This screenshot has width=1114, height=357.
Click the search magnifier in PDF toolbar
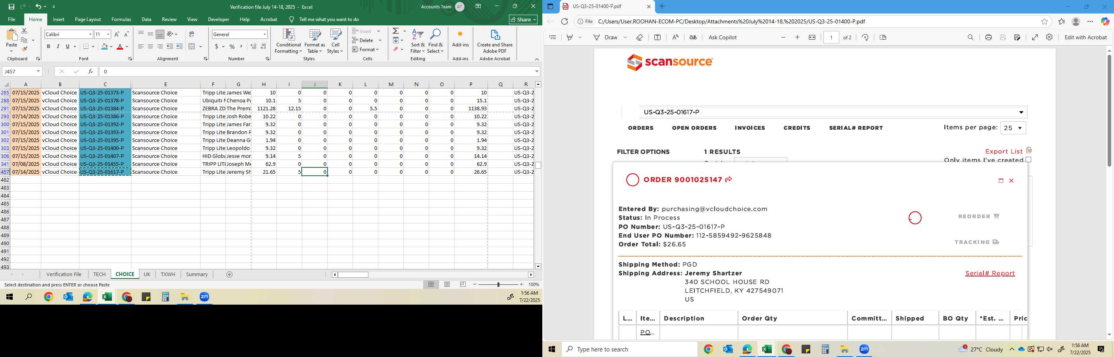pos(970,38)
